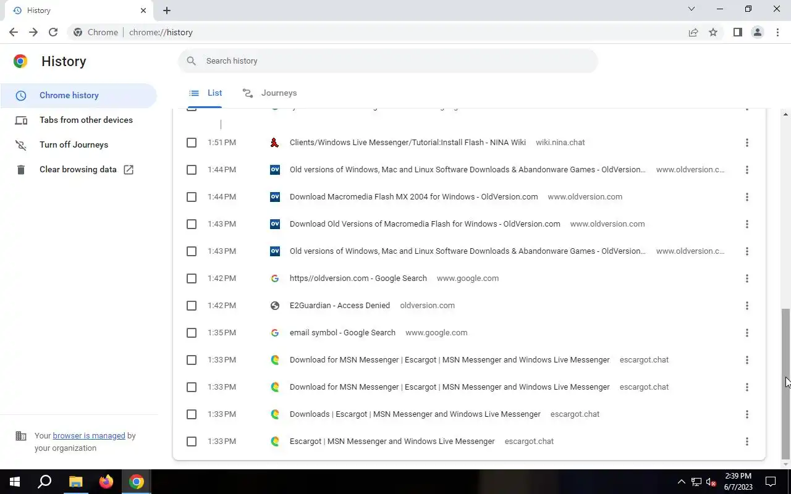The image size is (791, 494).
Task: Open actions menu for Downloads | Escargot entry
Action: coord(747,414)
